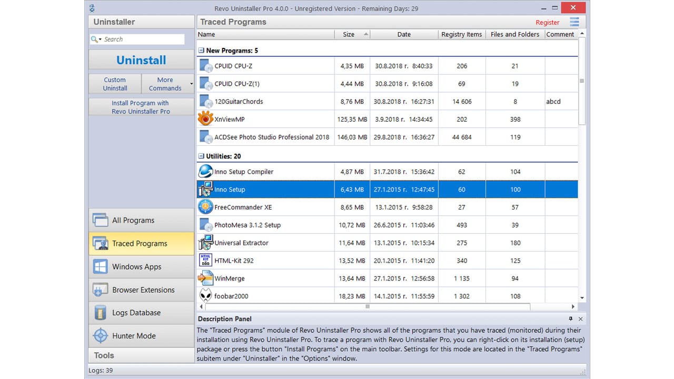Viewport: 674px width, 379px height.
Task: Open the More Commands dropdown arrow
Action: point(191,84)
